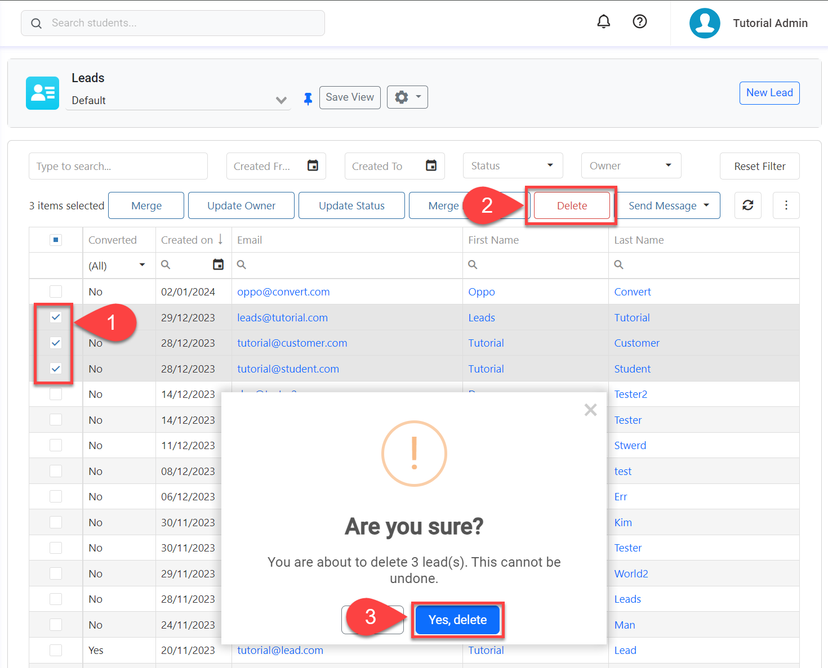This screenshot has height=668, width=828.
Task: Focus the Search students field
Action: pyautogui.click(x=173, y=23)
